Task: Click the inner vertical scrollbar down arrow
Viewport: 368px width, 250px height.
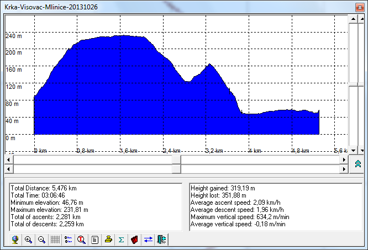Action: point(352,149)
